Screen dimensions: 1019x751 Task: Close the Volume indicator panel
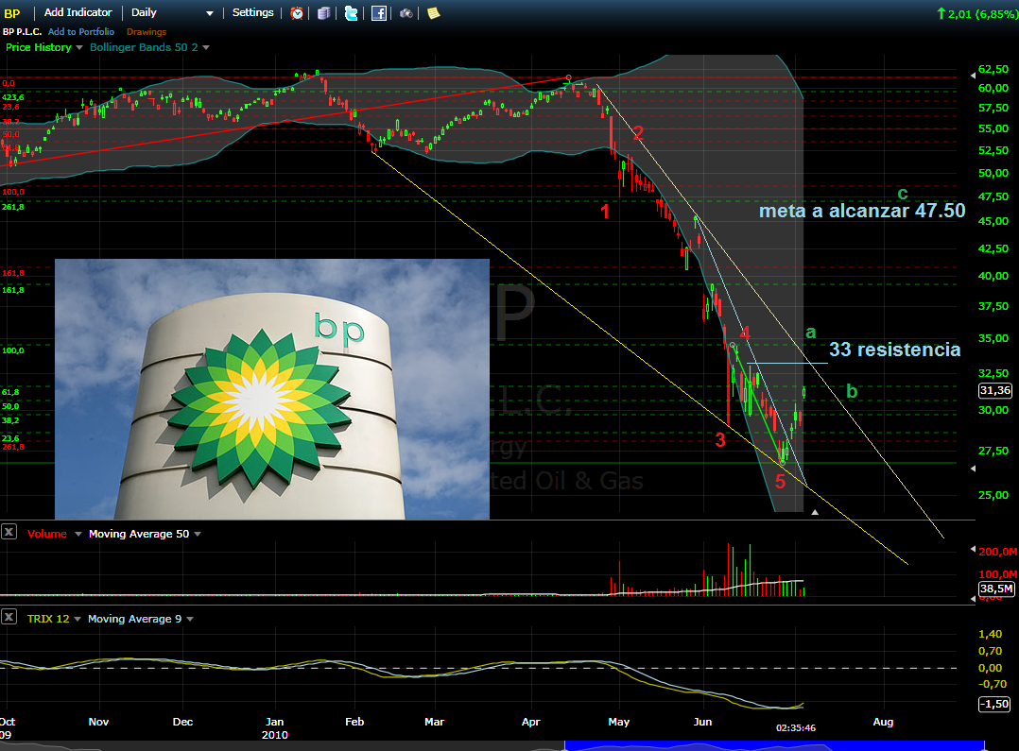[9, 532]
